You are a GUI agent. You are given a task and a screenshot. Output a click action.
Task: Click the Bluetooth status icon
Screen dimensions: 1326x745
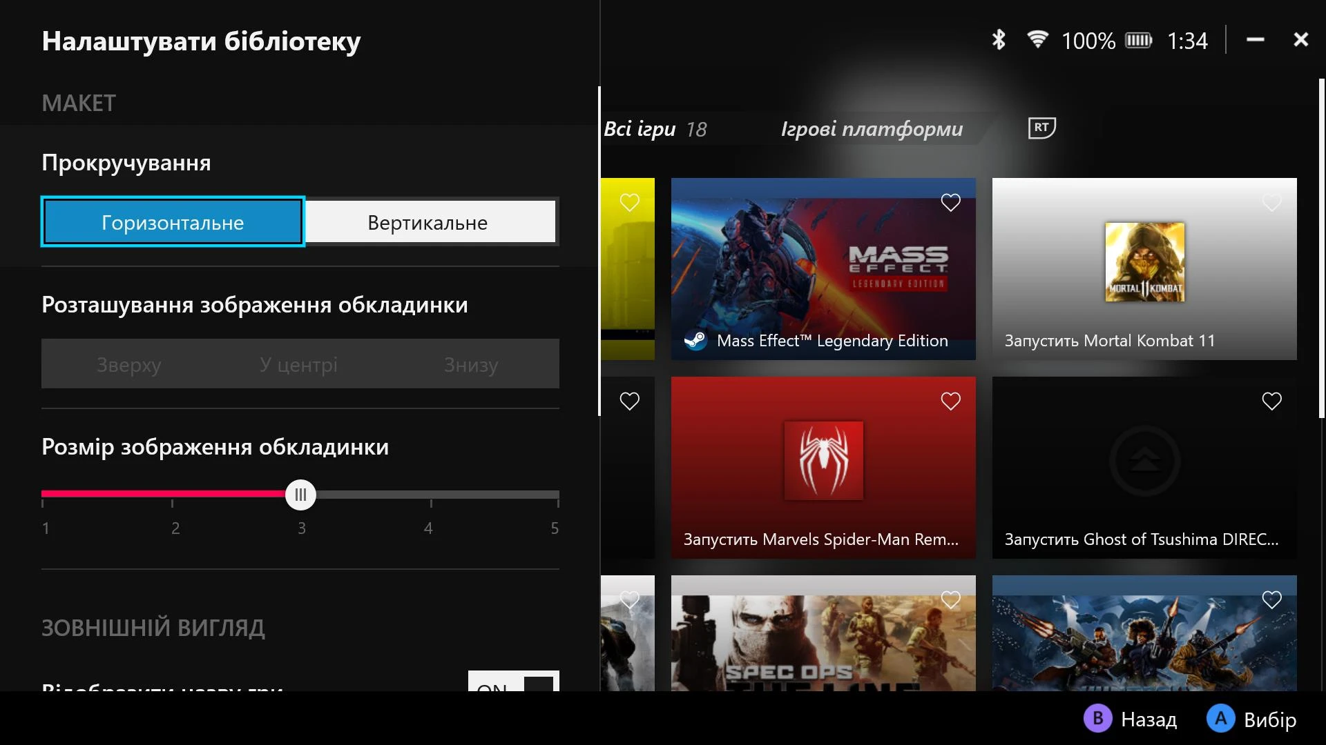999,40
